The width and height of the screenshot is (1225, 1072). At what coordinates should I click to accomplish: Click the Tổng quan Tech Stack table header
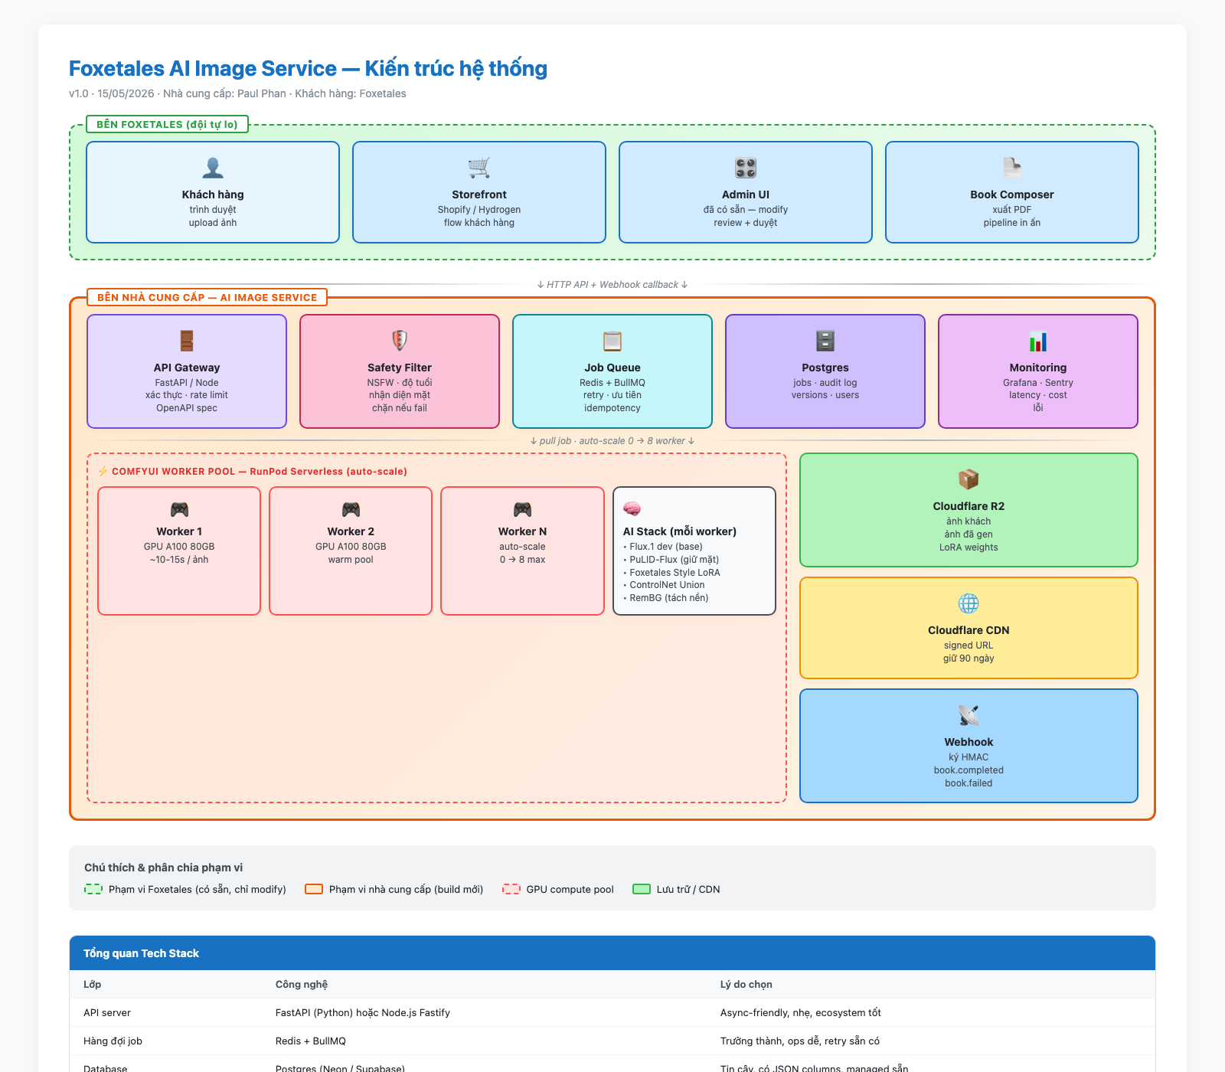[x=612, y=953]
